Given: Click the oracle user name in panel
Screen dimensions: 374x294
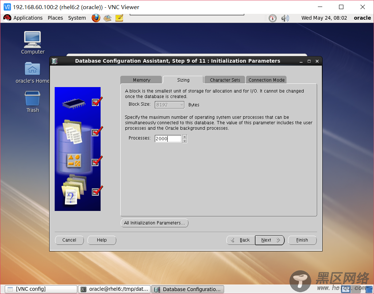Looking at the screenshot, I should pyautogui.click(x=362, y=18).
